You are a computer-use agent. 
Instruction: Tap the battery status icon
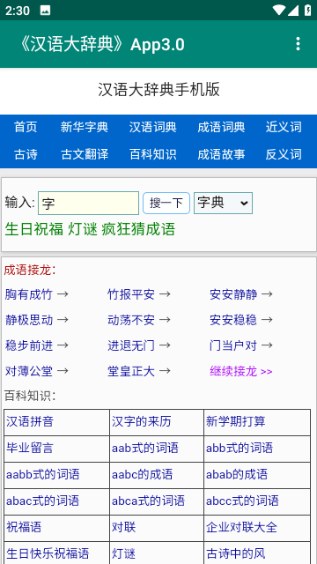coord(307,10)
